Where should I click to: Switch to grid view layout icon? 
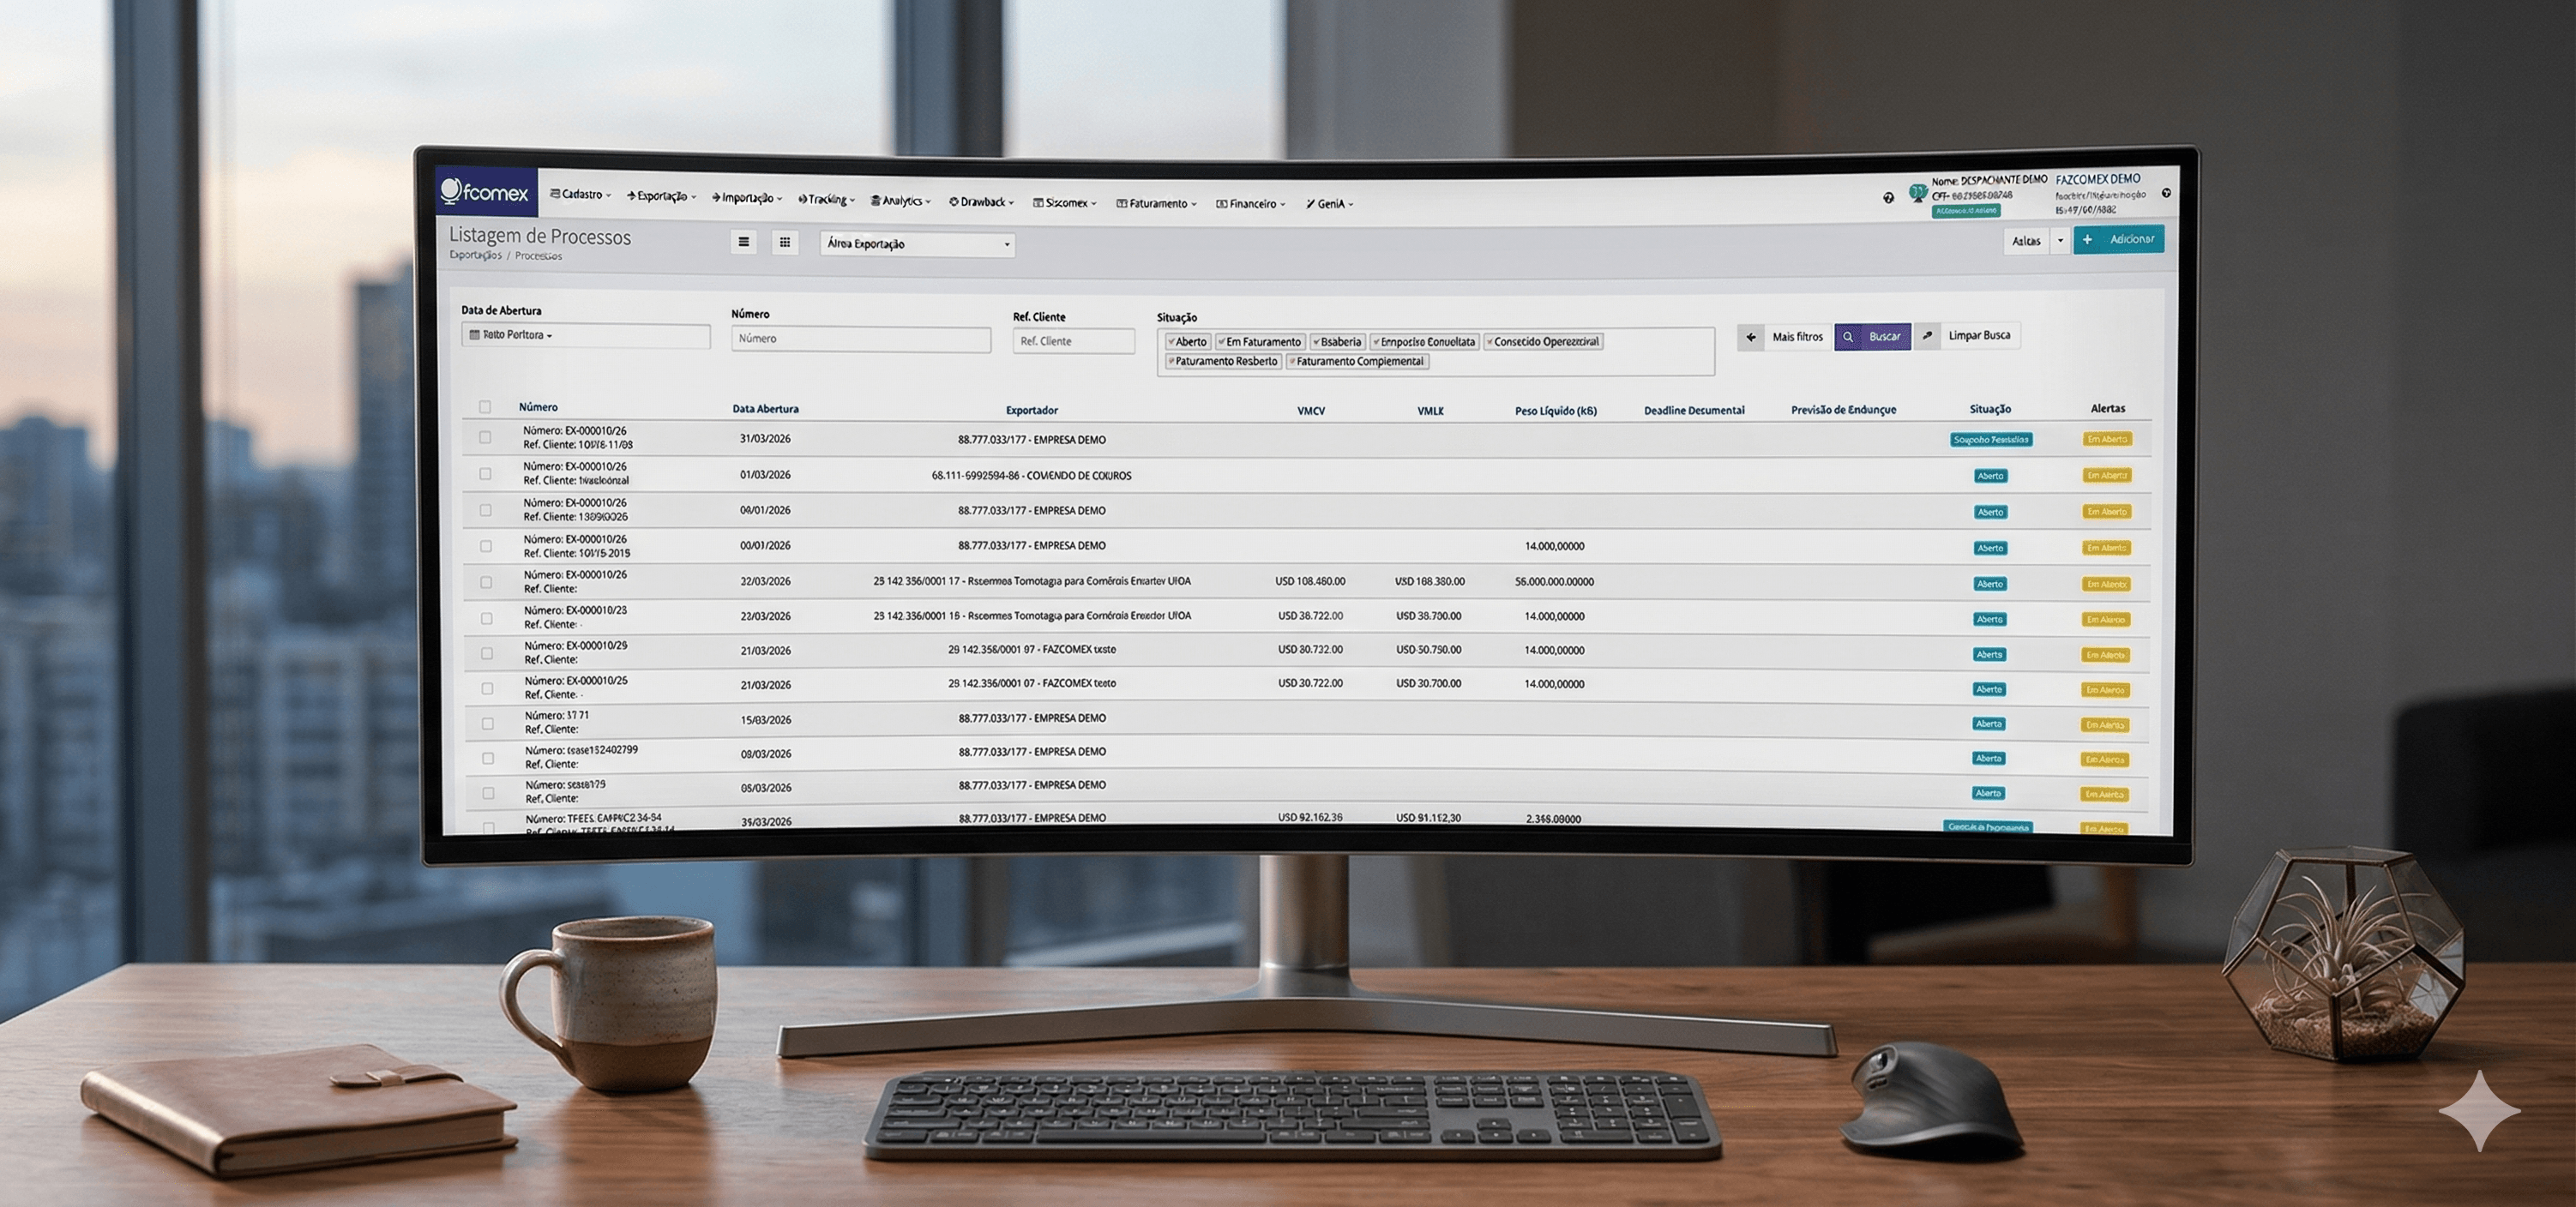786,243
